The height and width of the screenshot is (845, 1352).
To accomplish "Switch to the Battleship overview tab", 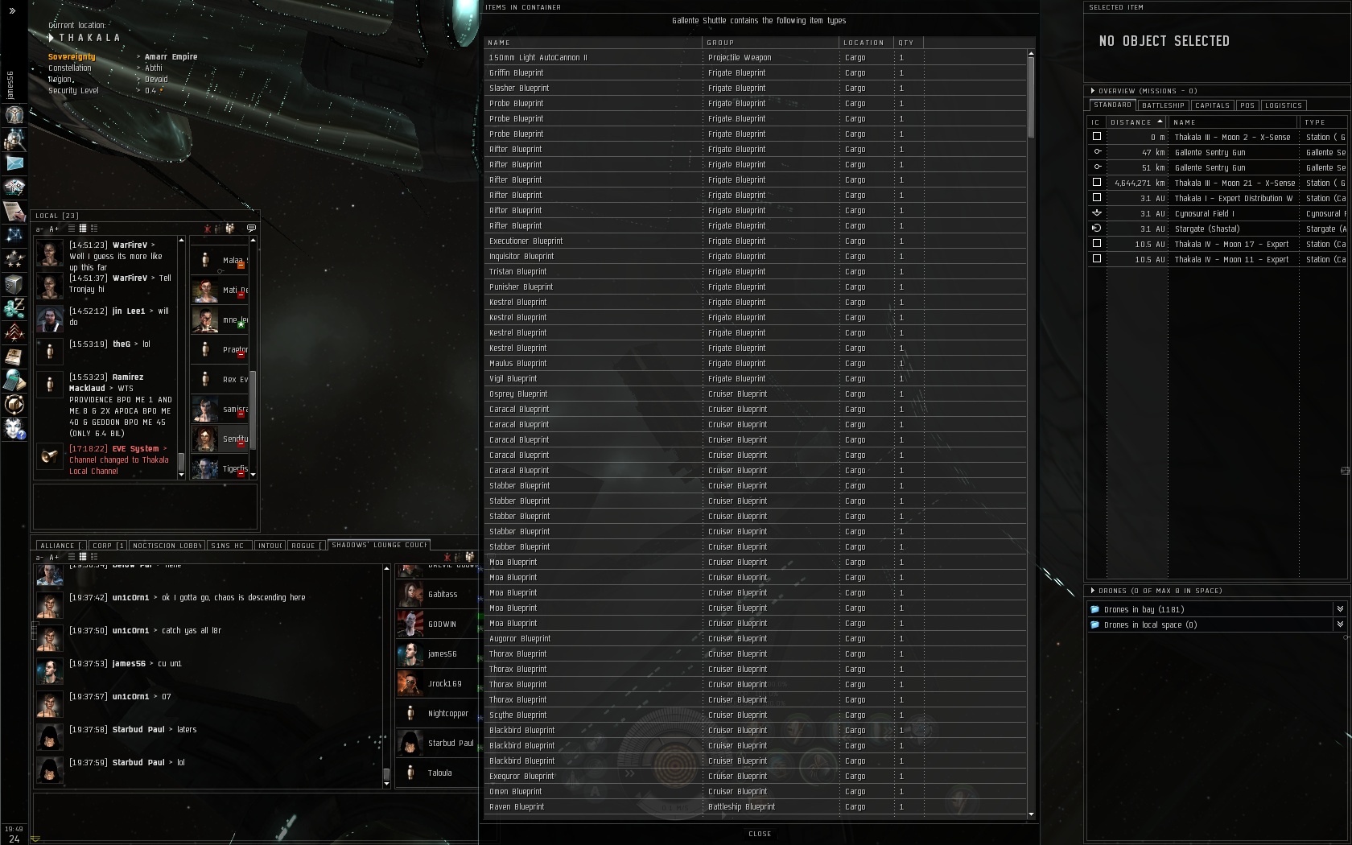I will pos(1163,105).
